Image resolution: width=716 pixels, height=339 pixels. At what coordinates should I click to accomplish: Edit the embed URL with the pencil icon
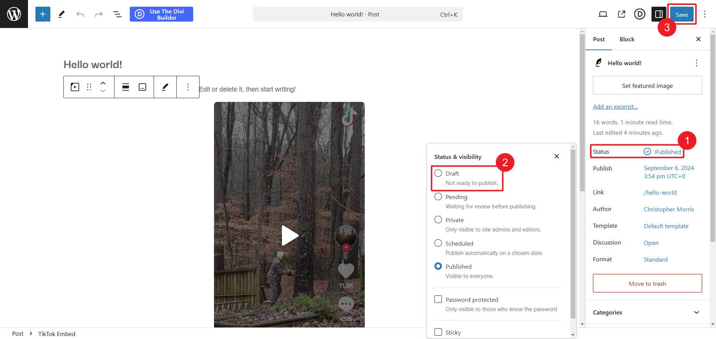coord(165,87)
